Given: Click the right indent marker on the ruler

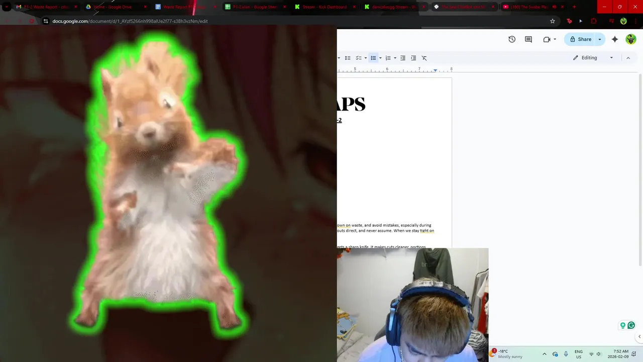Looking at the screenshot, I should (435, 70).
